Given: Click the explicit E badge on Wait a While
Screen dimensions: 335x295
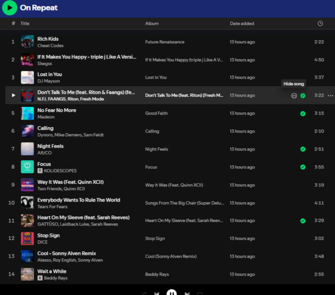Looking at the screenshot, I should 40,278.
